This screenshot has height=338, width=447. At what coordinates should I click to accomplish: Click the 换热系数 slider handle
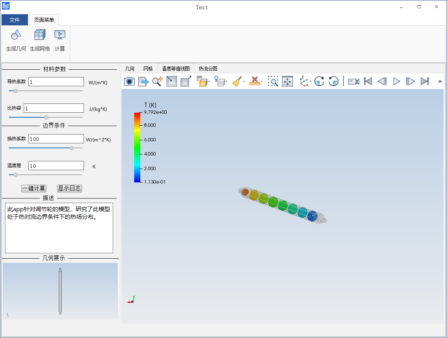tap(71, 148)
